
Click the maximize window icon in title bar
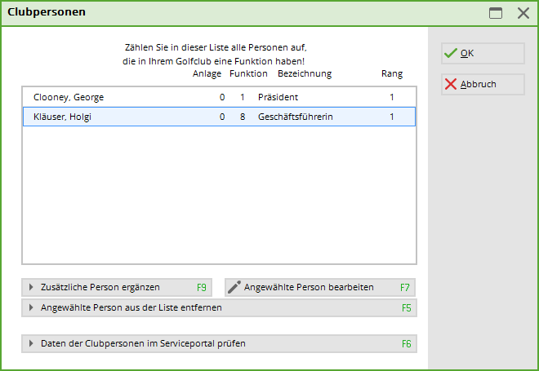point(496,13)
